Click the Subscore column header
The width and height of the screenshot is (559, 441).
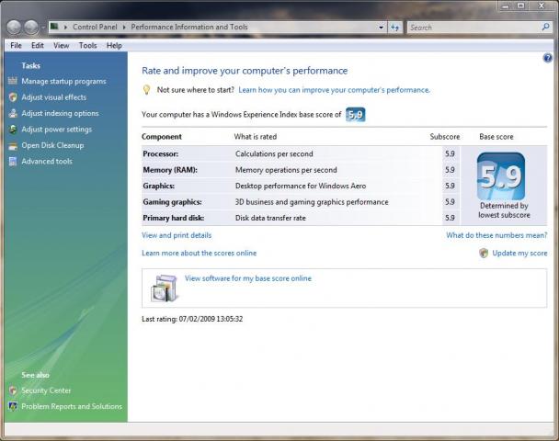pos(445,137)
